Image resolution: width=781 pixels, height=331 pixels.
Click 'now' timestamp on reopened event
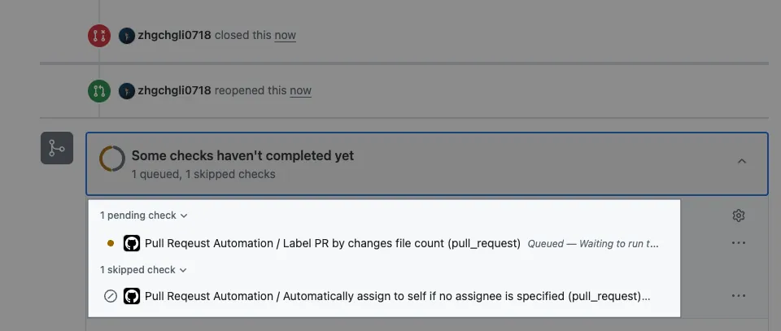point(300,90)
